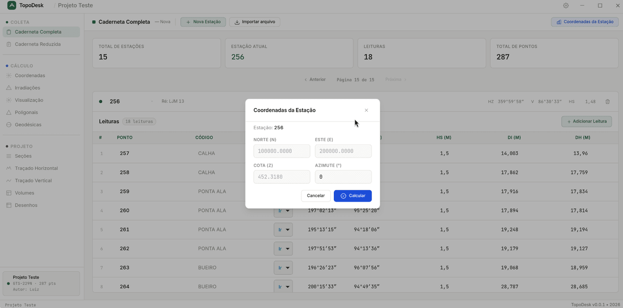Open Traçado Vertical in sidebar

tap(41, 181)
